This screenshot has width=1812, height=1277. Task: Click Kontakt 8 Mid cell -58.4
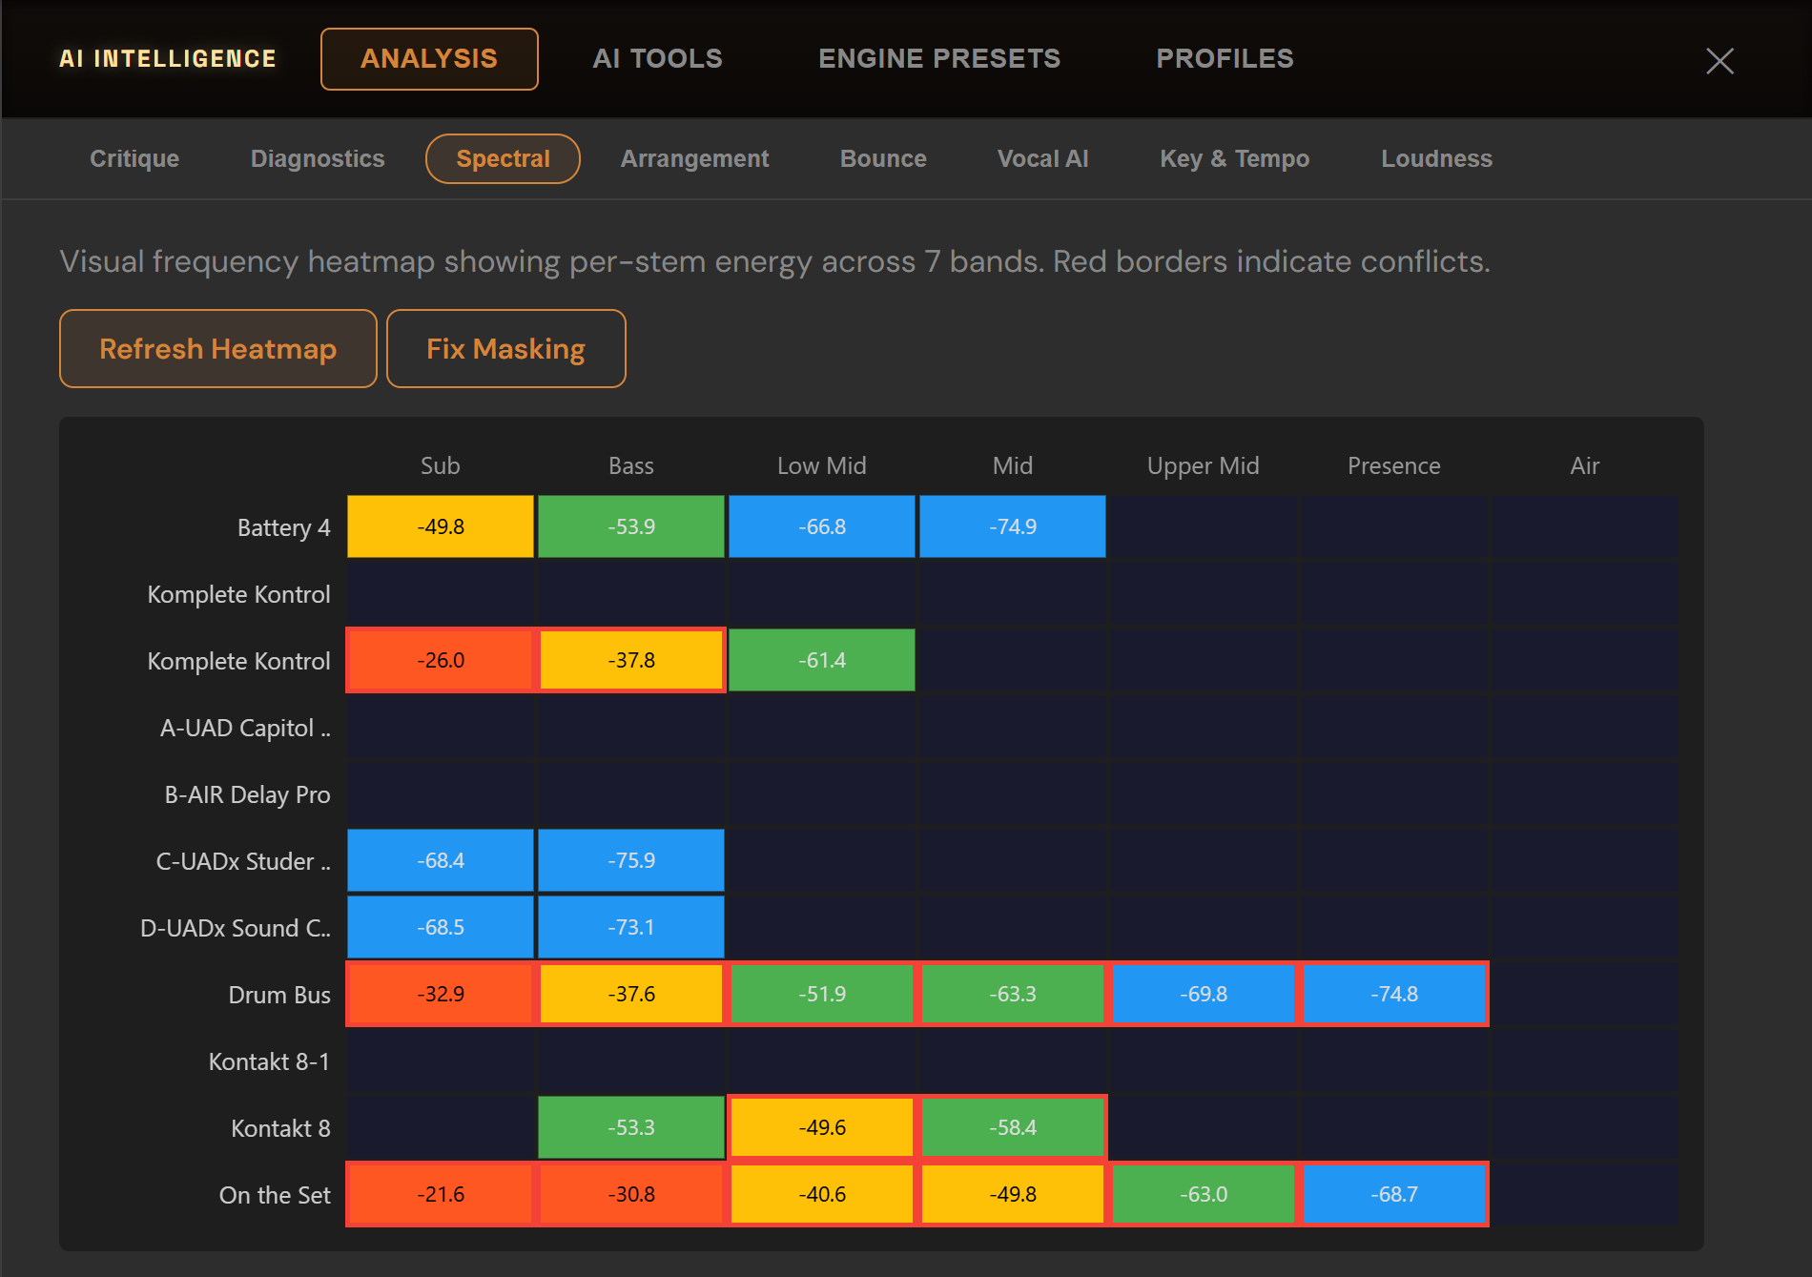[1013, 1127]
